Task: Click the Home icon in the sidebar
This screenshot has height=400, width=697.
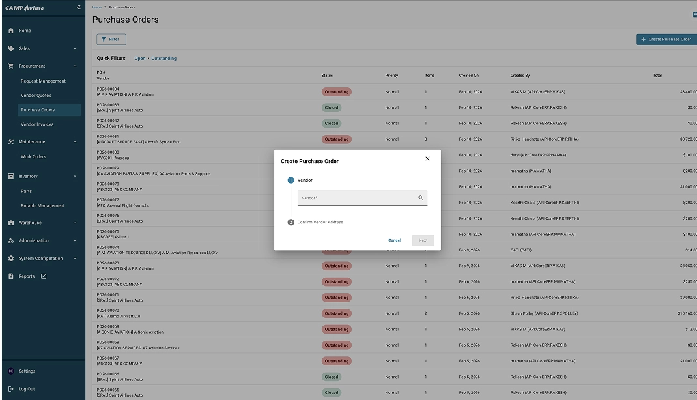Action: [x=11, y=31]
